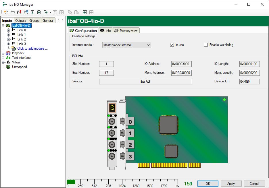Expand the Link 0 tree node
The width and height of the screenshot is (269, 188).
tap(8, 30)
